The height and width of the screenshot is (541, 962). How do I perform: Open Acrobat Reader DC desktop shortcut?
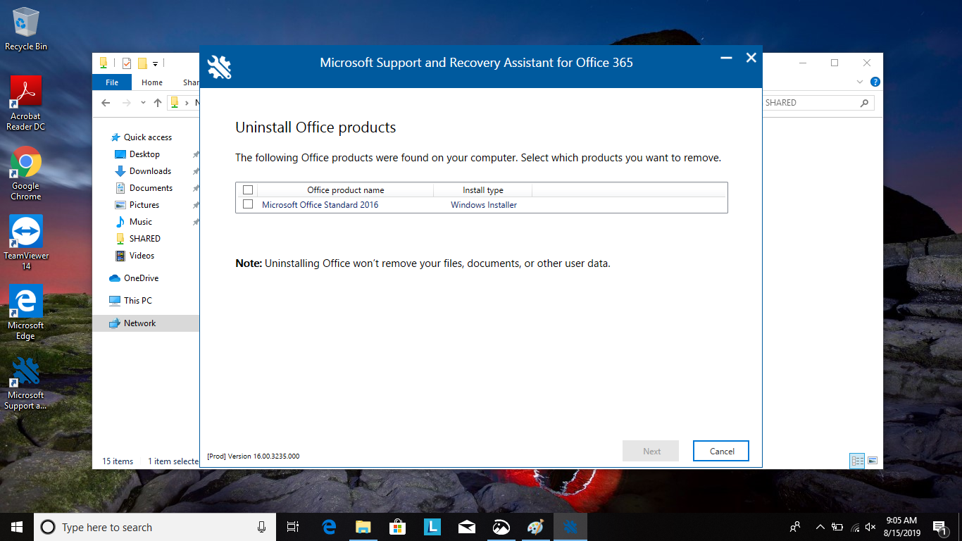click(26, 104)
